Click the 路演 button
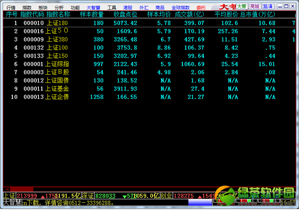Viewport: 299px width, 212px height. click(268, 6)
